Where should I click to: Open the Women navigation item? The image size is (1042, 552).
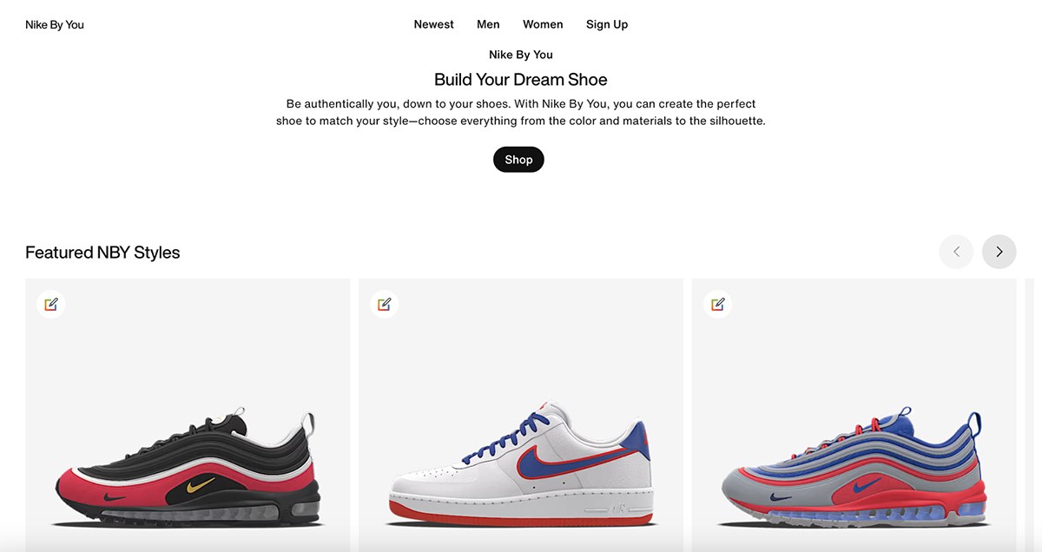click(x=543, y=24)
